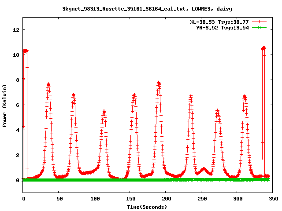Select the YR-3.52 Tsys:3.54 legend label
Viewport: 282px width, 211px height.
[x=222, y=28]
